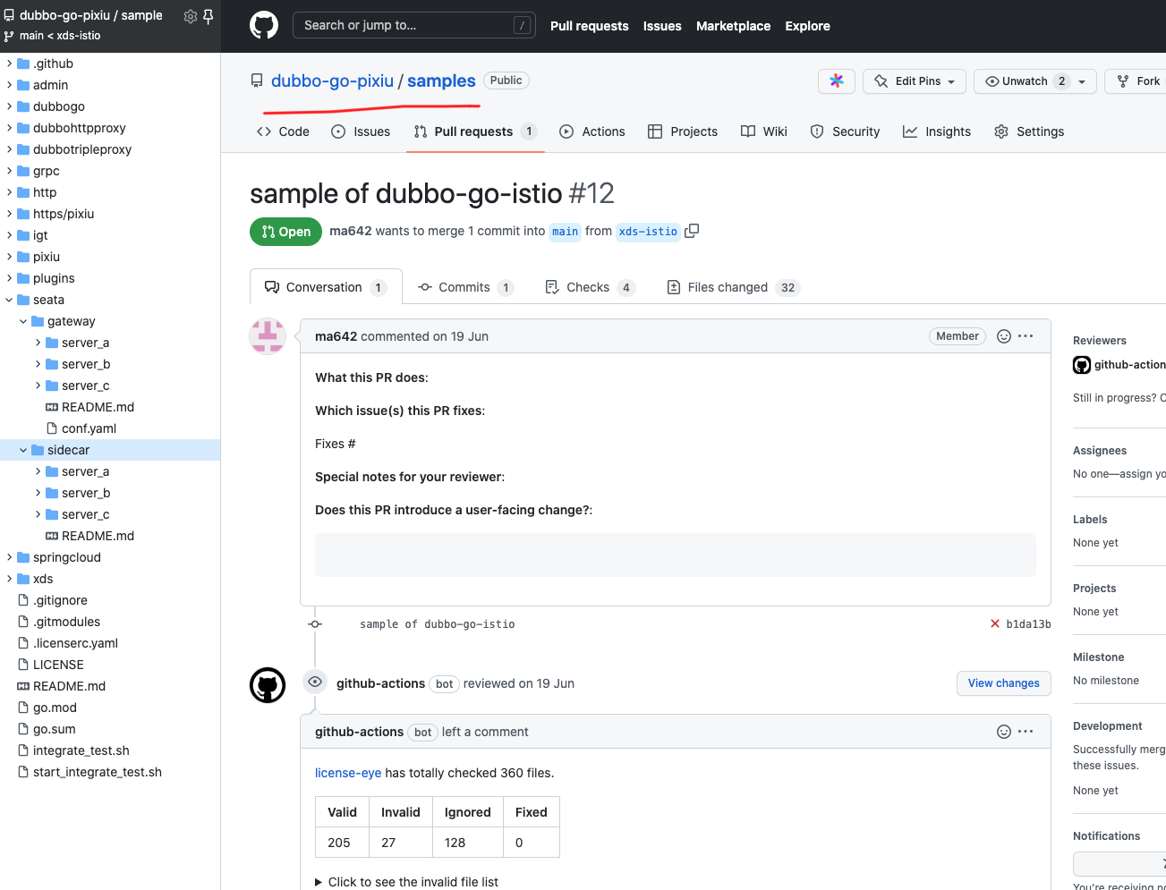This screenshot has width=1166, height=890.
Task: Click the Open pull request status badge
Action: pyautogui.click(x=285, y=232)
